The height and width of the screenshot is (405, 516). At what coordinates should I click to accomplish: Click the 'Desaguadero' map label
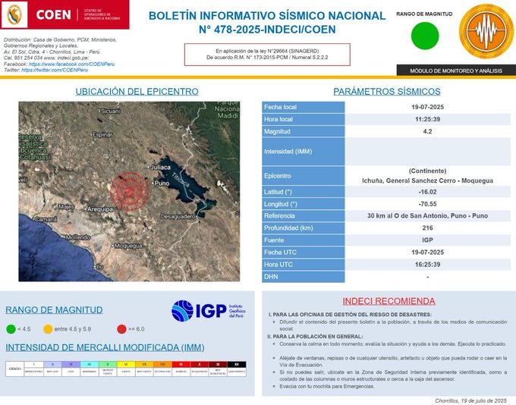tap(178, 216)
